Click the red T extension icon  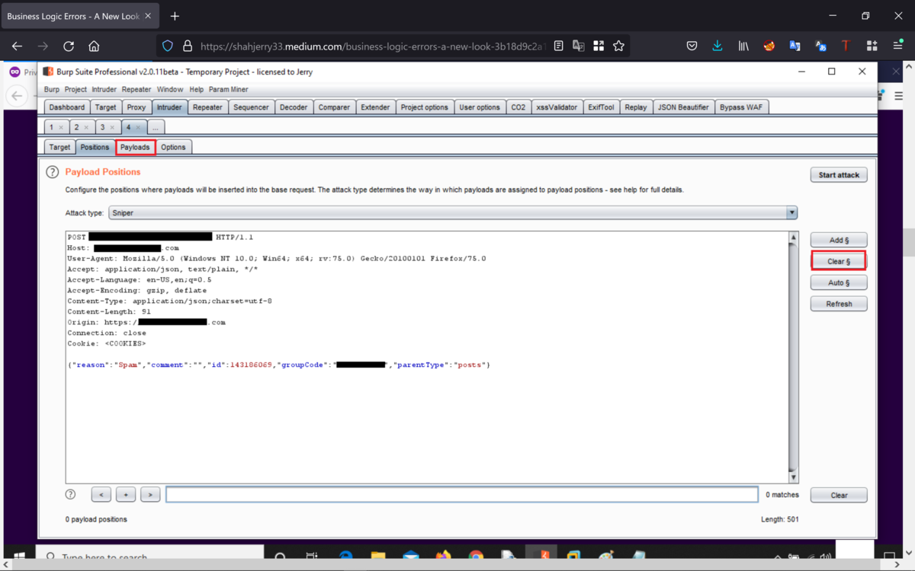(x=846, y=46)
